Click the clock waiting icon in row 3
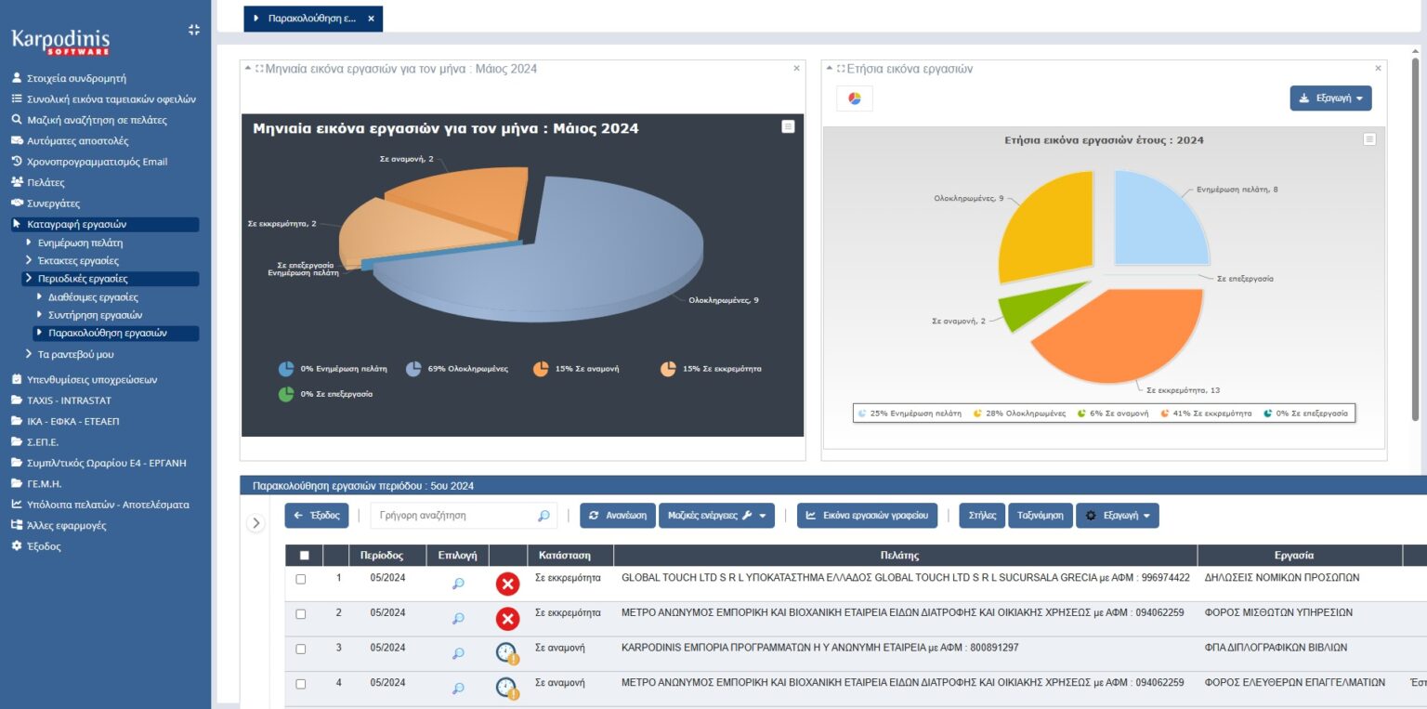Image resolution: width=1427 pixels, height=709 pixels. 507,653
